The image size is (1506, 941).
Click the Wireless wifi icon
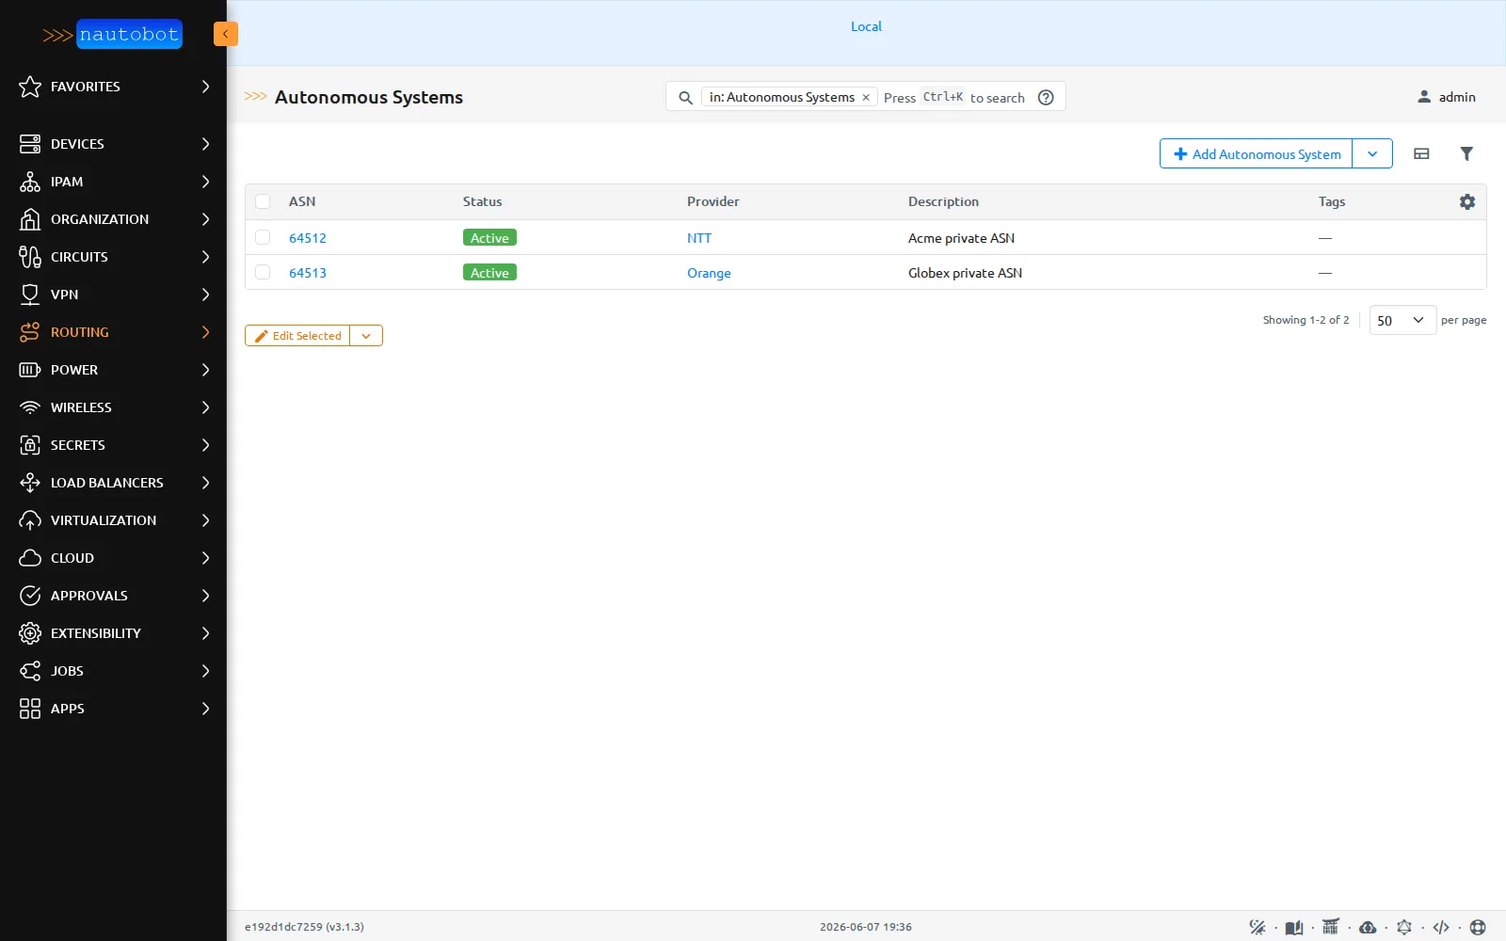[x=30, y=407]
